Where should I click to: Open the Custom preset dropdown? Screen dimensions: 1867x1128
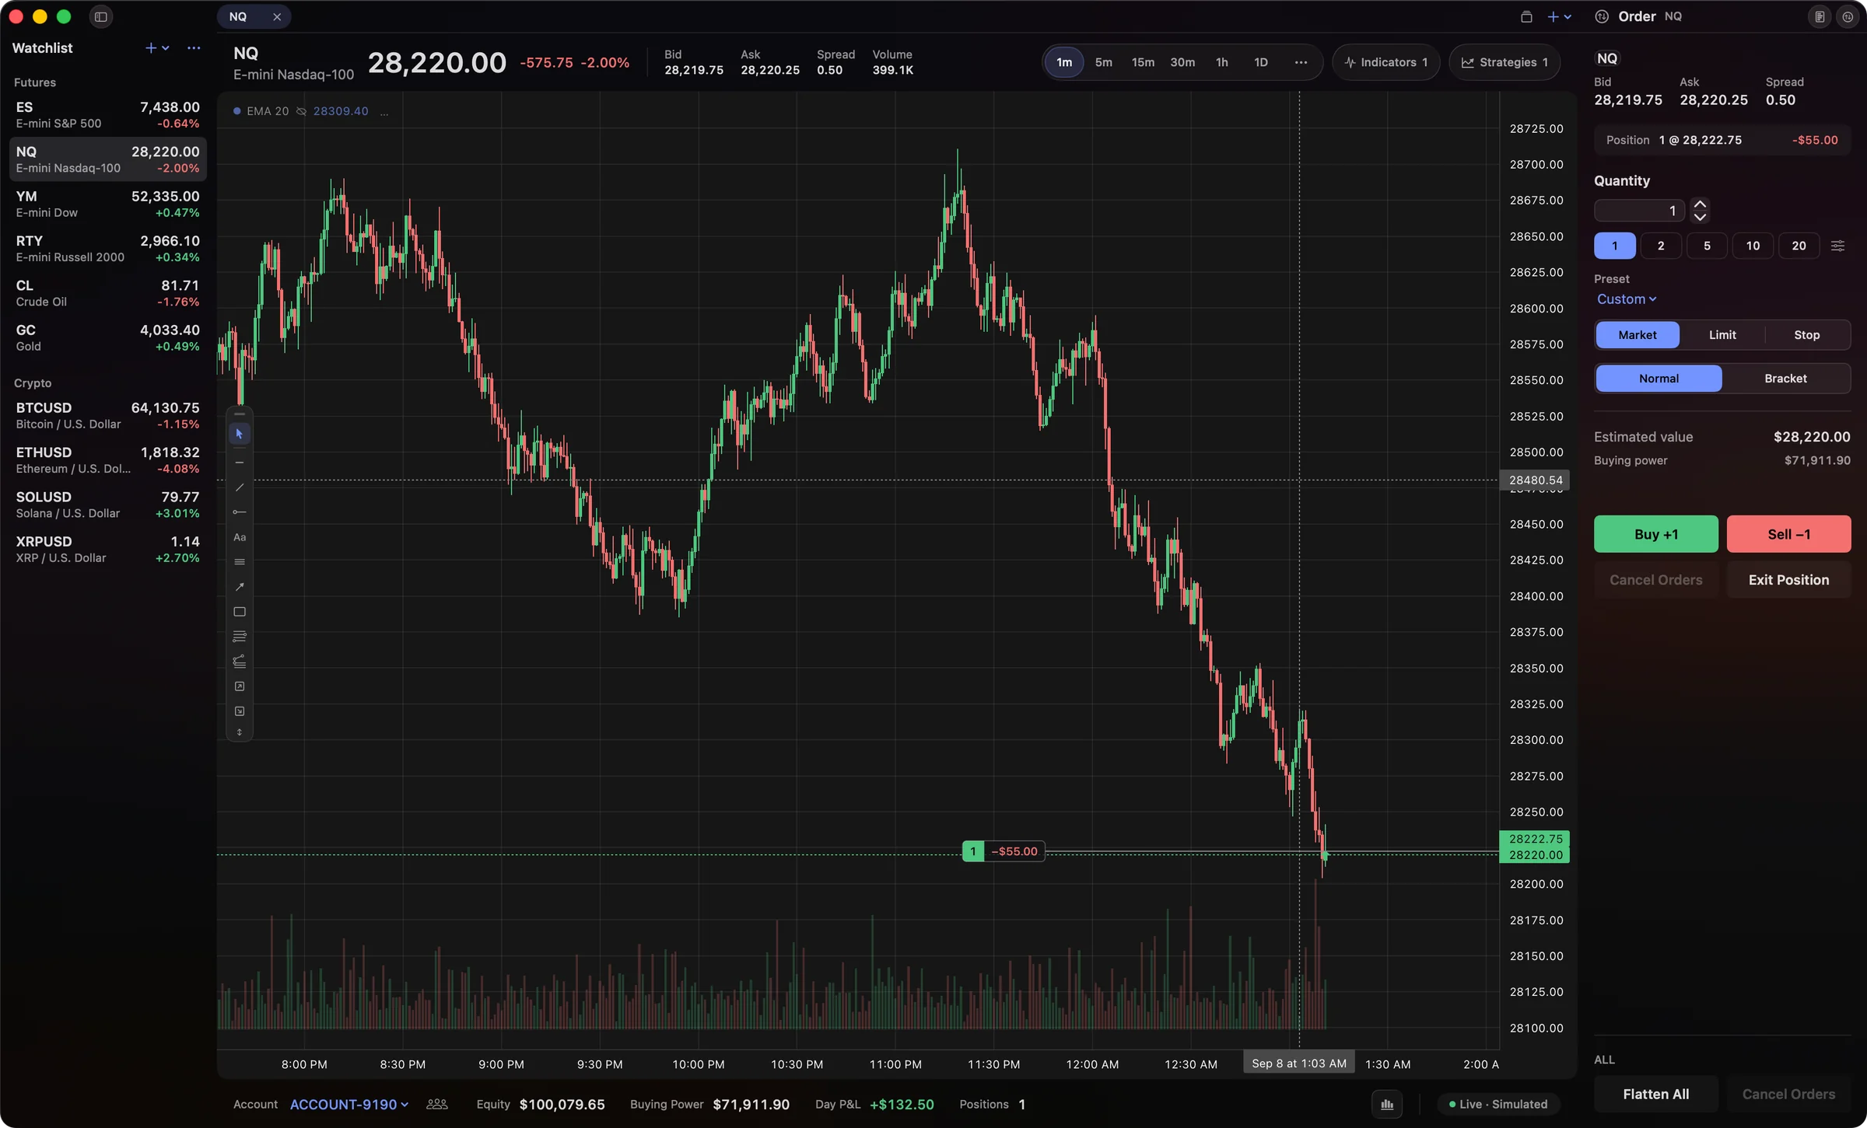(x=1627, y=299)
